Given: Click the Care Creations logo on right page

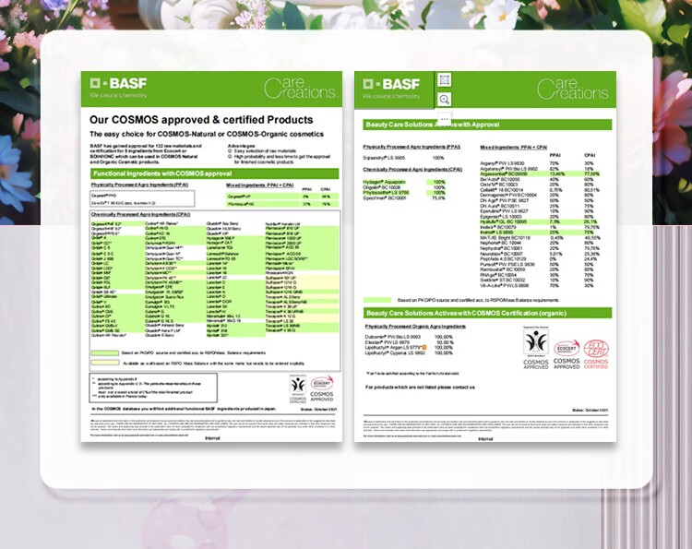Looking at the screenshot, I should (573, 89).
